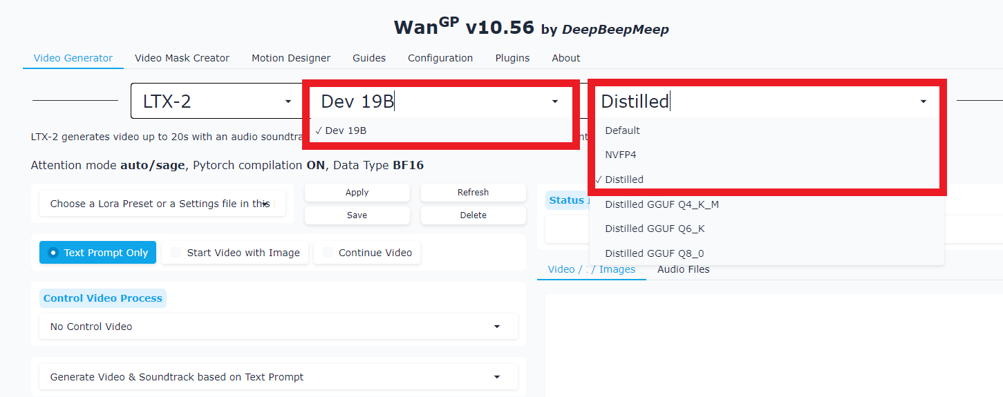Switch to the Video Mask Creator tab
This screenshot has width=1003, height=397.
tap(182, 58)
